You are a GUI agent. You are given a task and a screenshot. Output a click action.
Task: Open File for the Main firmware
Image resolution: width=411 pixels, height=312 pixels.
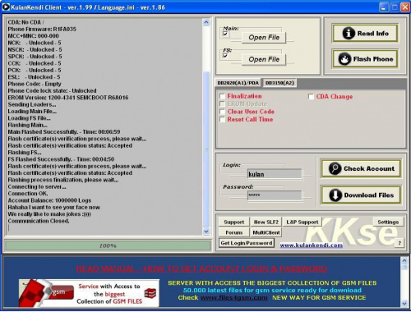pos(264,38)
